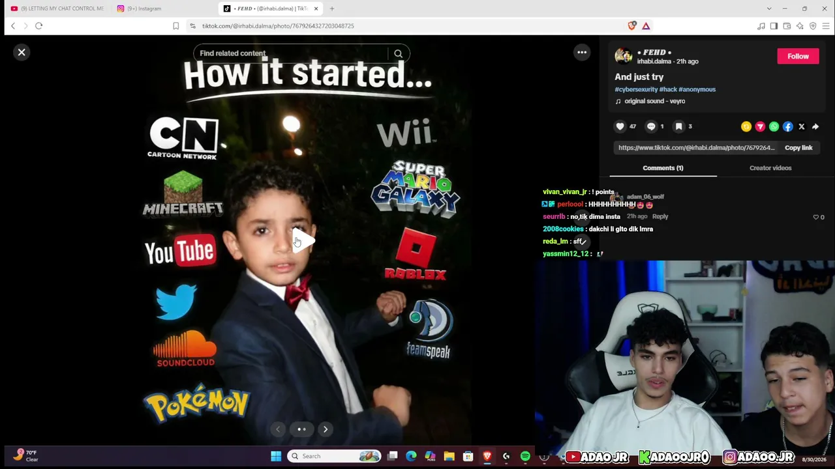Click the Copy link button
Screen dimensions: 835x469
tap(798, 148)
